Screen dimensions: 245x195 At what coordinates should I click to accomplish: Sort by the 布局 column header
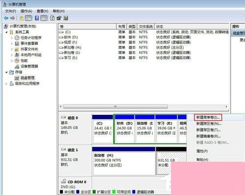tap(122, 26)
